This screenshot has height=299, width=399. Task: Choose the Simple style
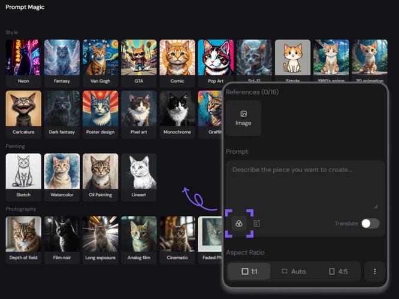tap(292, 60)
